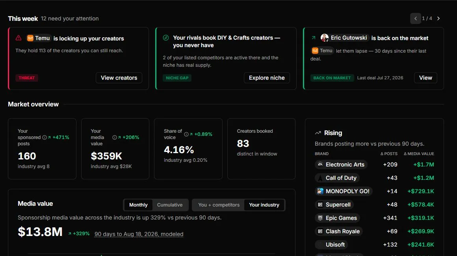The image size is (457, 256).
Task: Click the +$1.7M Electronic Arts media value
Action: coord(424,165)
